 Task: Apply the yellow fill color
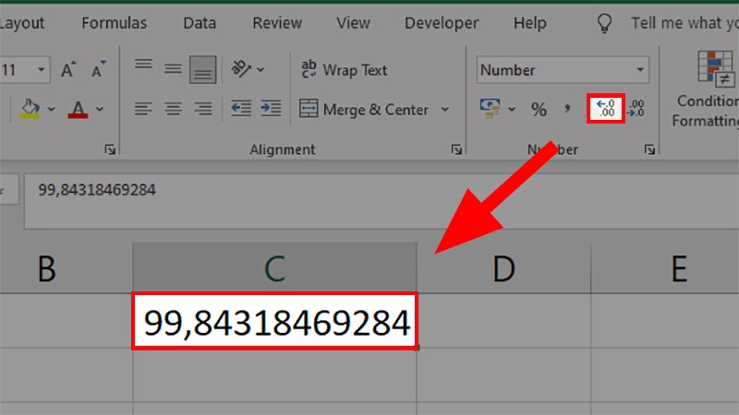point(30,109)
